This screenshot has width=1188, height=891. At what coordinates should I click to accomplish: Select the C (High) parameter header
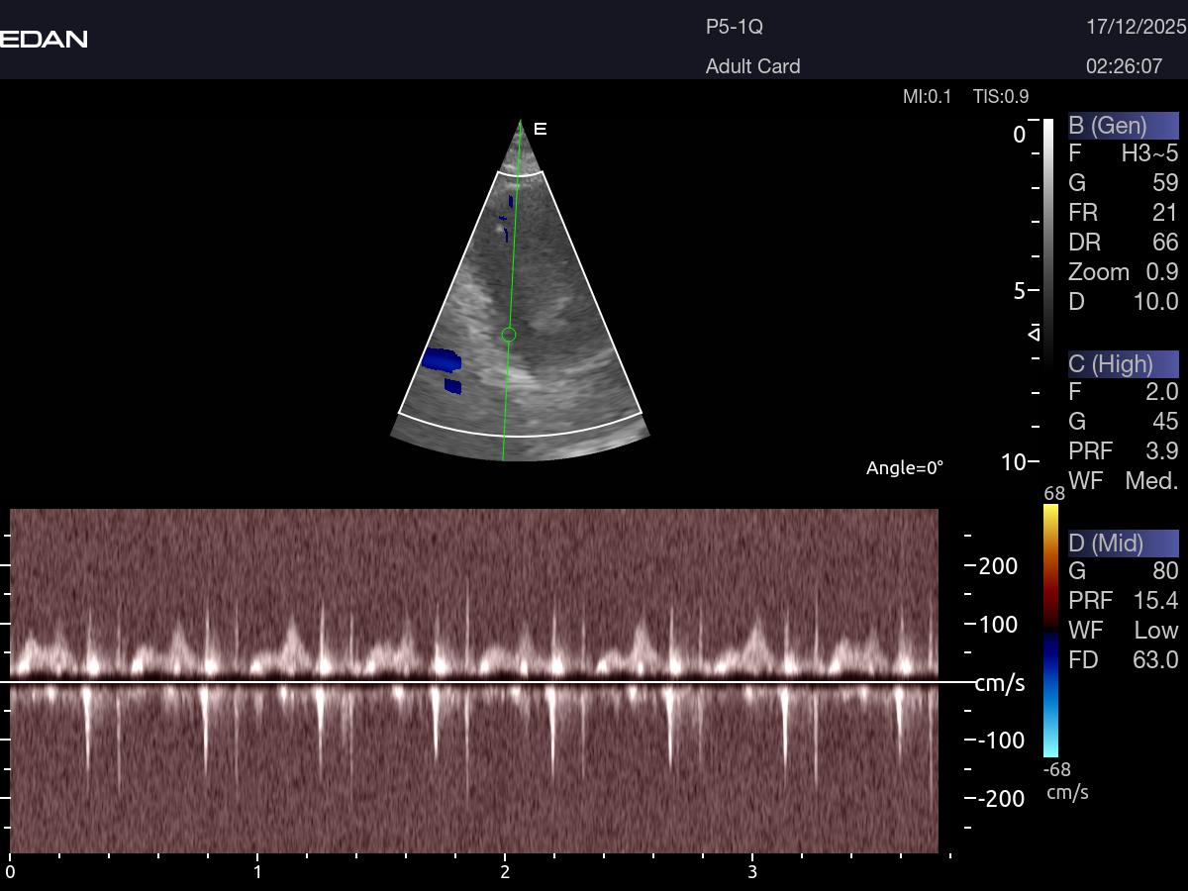[x=1123, y=364]
